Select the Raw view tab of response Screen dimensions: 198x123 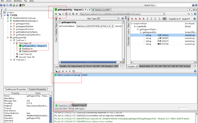point(129,25)
